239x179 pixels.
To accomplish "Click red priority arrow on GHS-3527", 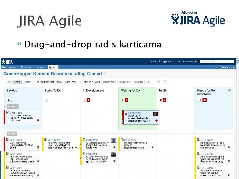I will (152, 147).
